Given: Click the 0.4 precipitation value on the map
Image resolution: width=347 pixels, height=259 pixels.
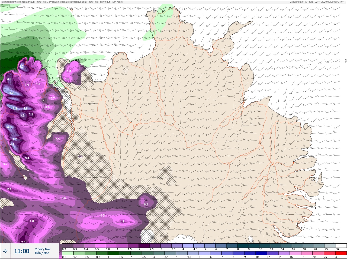Looking at the screenshot, I should pyautogui.click(x=146, y=204).
